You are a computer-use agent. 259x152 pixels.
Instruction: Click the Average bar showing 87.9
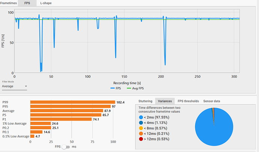[66, 111]
